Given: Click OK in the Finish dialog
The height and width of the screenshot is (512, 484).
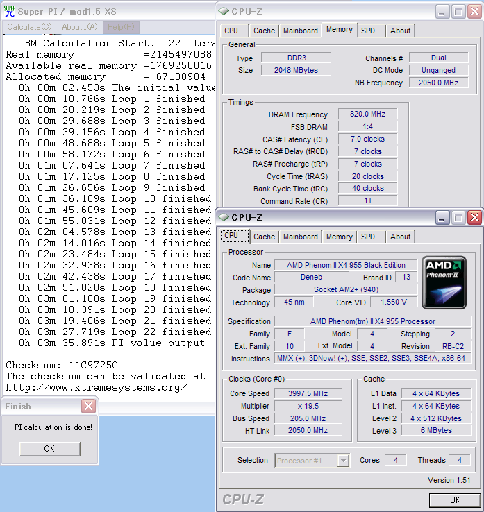Looking at the screenshot, I should coord(50,449).
